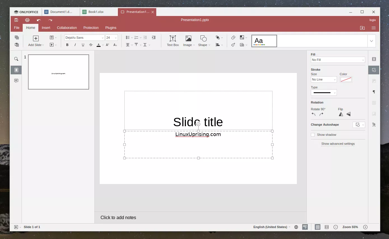The height and width of the screenshot is (239, 389).
Task: Open the search panel in left sidebar
Action: pyautogui.click(x=16, y=59)
